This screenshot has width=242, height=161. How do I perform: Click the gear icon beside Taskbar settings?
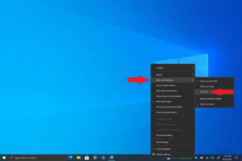click(x=153, y=154)
